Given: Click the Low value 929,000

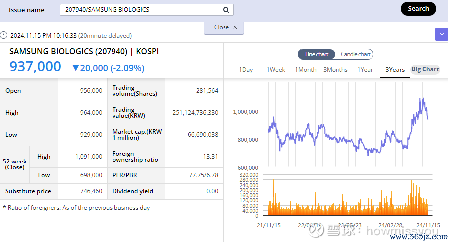Looking at the screenshot, I should click(x=91, y=135).
